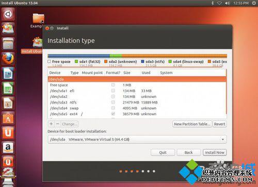Click the free space legend swatch

click(50, 61)
